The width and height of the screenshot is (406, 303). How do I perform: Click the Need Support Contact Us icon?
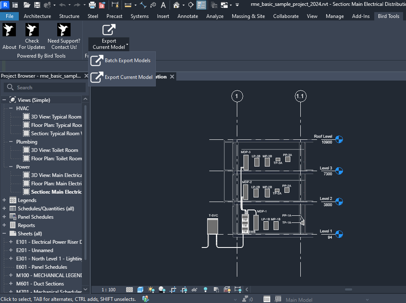tap(64, 30)
